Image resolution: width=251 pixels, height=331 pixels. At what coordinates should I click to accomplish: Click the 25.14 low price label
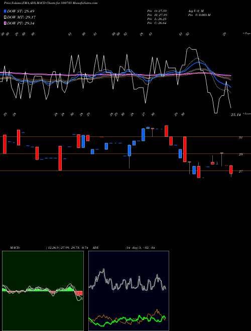point(236,115)
